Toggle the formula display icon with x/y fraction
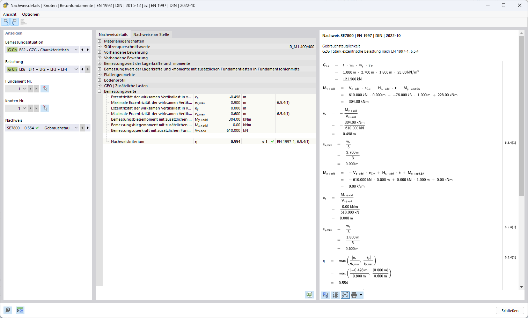The image size is (528, 318). [x=345, y=295]
